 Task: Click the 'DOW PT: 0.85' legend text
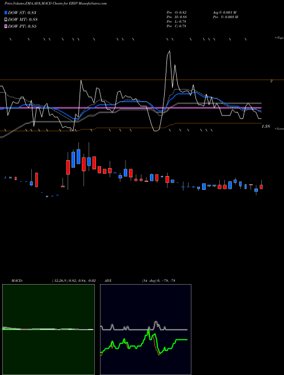point(22,26)
